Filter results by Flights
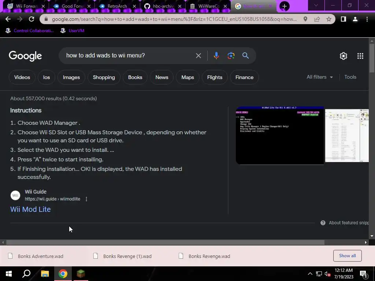 coord(215,77)
